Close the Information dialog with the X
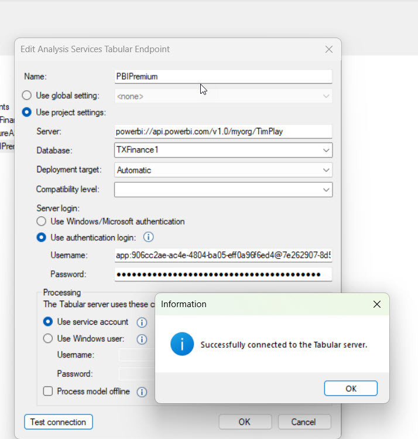Screen dimensions: 418x439 click(x=376, y=304)
